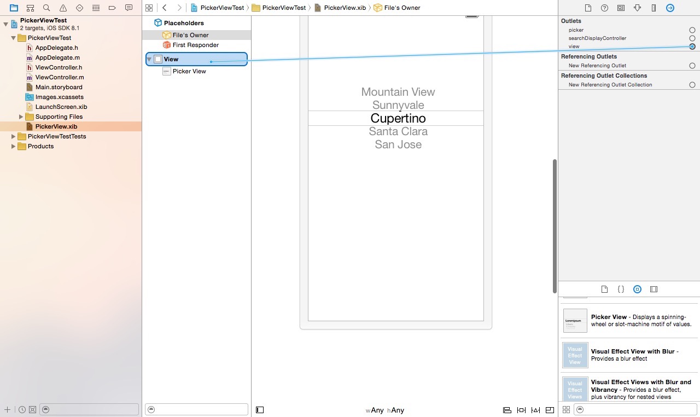Open the Resizing Behavior button
The image size is (700, 417).
coord(549,410)
